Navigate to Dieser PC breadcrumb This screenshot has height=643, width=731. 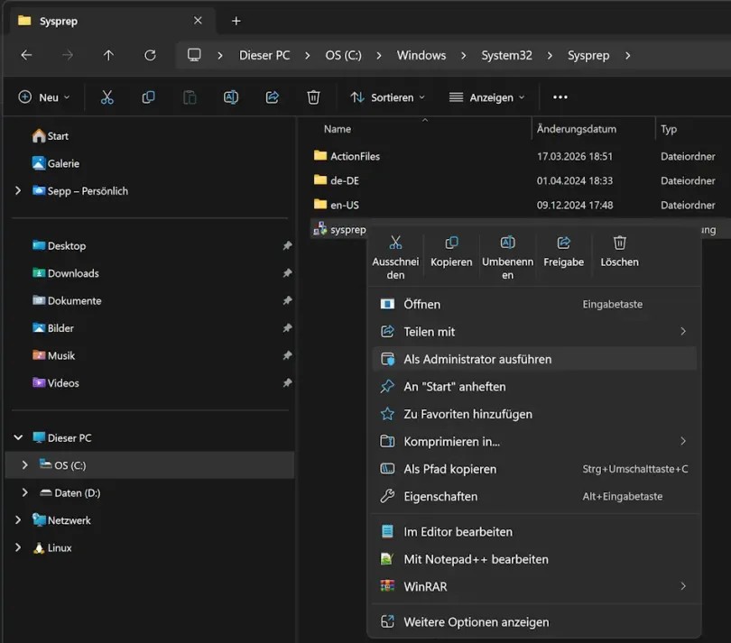[264, 55]
